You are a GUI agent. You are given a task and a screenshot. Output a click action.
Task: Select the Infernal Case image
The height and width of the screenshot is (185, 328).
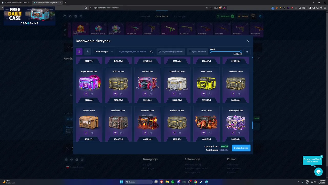148,122
